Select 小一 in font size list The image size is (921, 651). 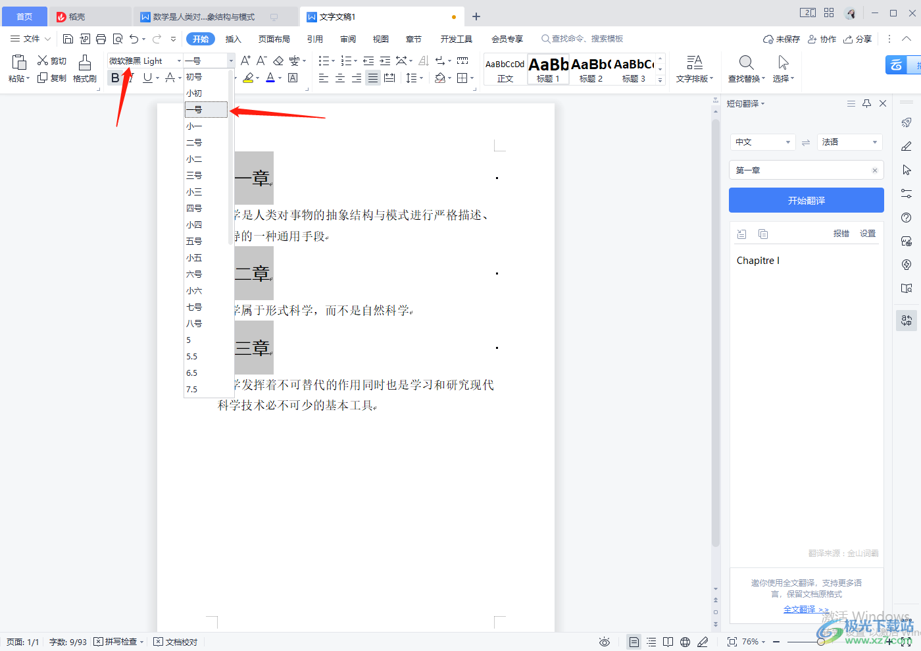pos(206,126)
